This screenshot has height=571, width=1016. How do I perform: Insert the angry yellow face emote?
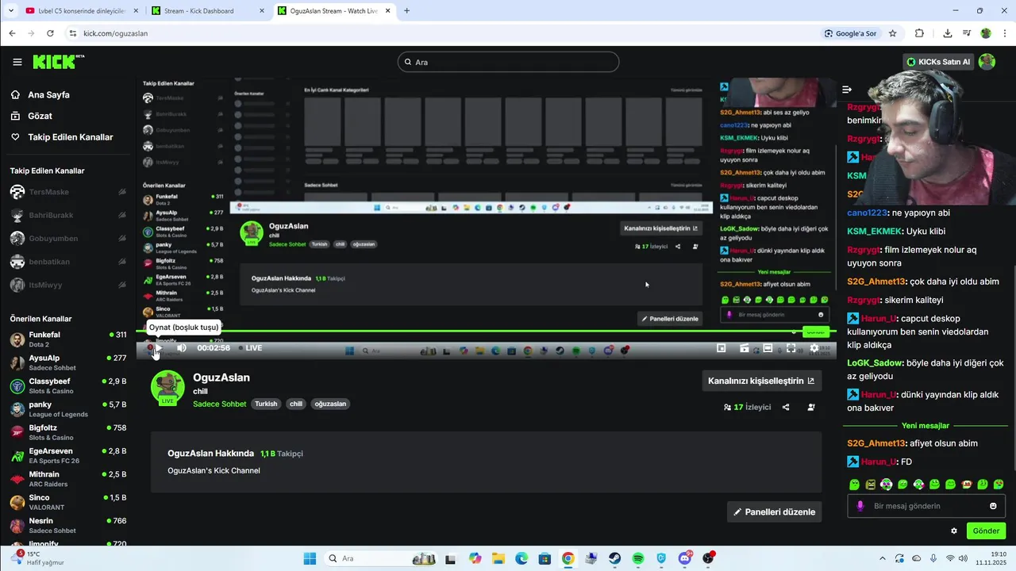tap(871, 484)
